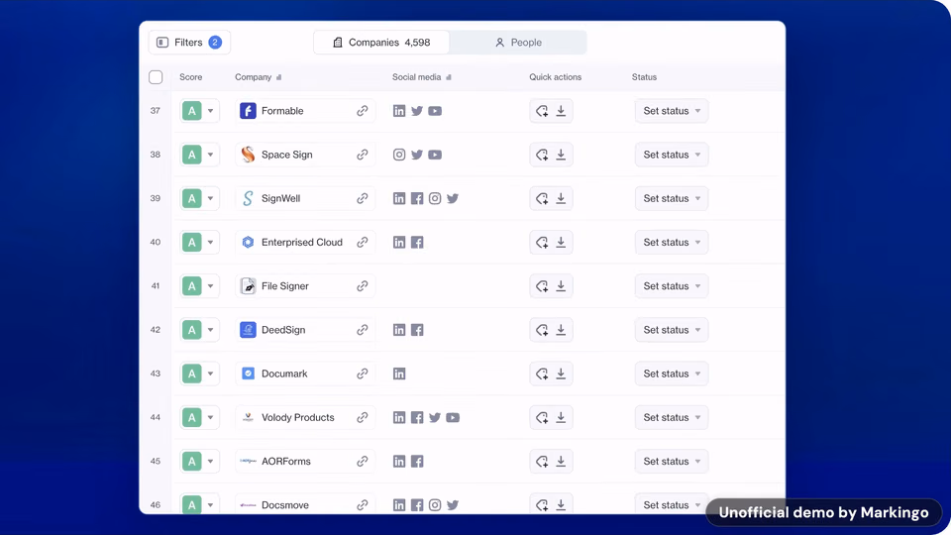Switch to the Companies tab

click(381, 43)
